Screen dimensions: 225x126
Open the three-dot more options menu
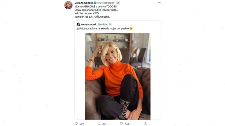click(159, 3)
